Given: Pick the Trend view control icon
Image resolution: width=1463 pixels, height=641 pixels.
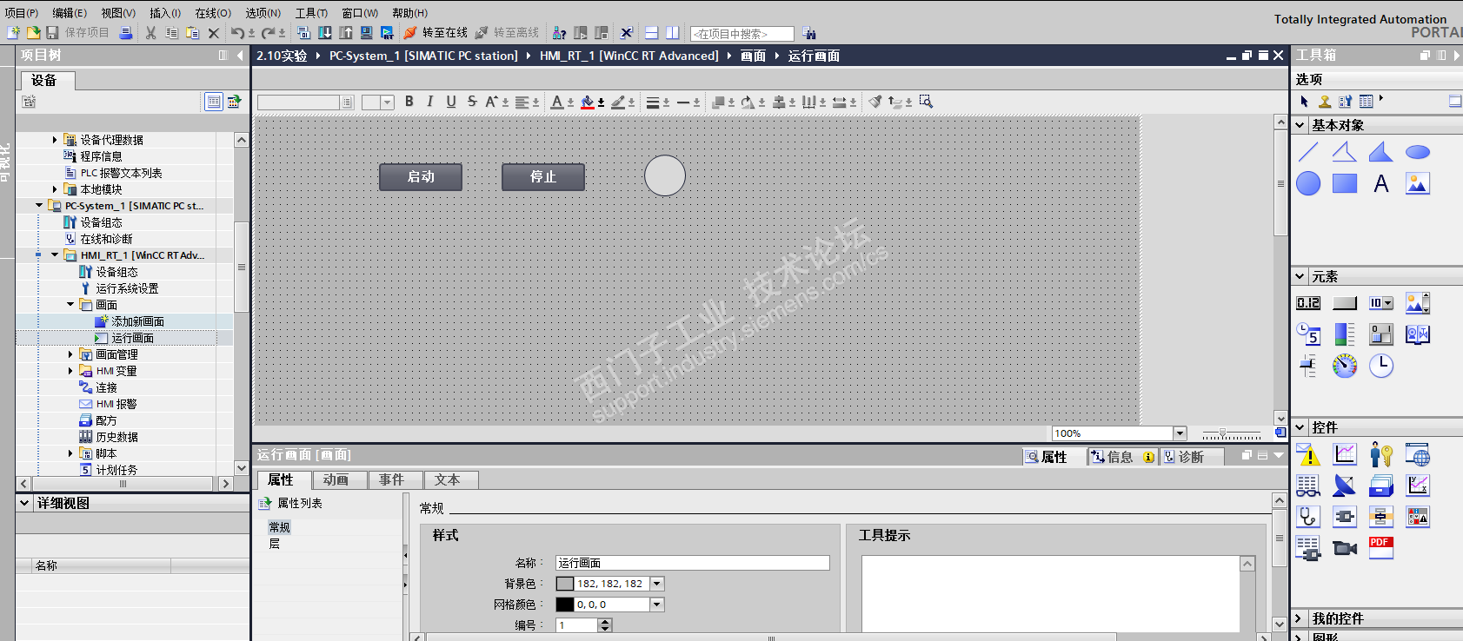Looking at the screenshot, I should [x=1345, y=454].
